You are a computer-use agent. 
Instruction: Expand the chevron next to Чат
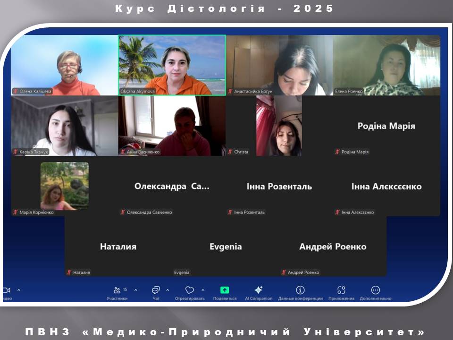(168, 290)
